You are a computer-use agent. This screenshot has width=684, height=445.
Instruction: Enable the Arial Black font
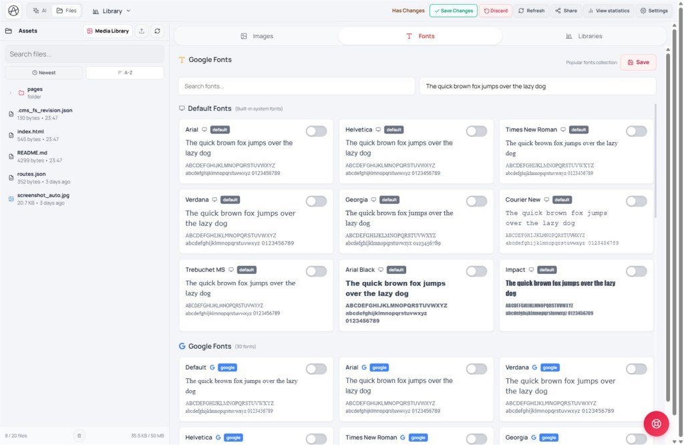click(476, 271)
